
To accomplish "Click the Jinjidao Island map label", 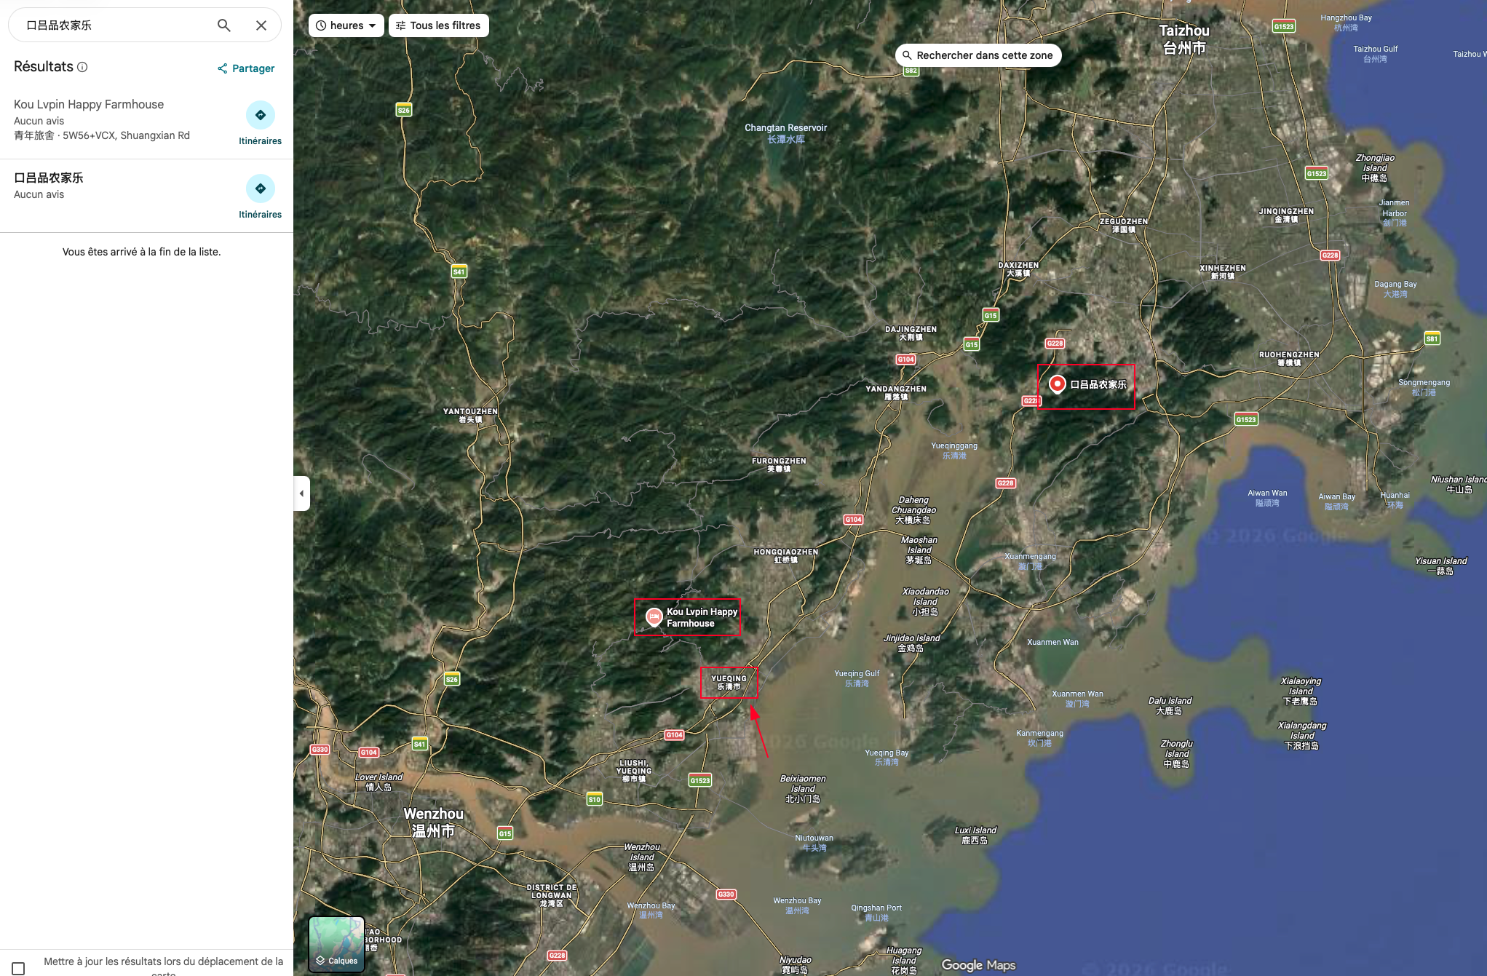I will point(911,643).
